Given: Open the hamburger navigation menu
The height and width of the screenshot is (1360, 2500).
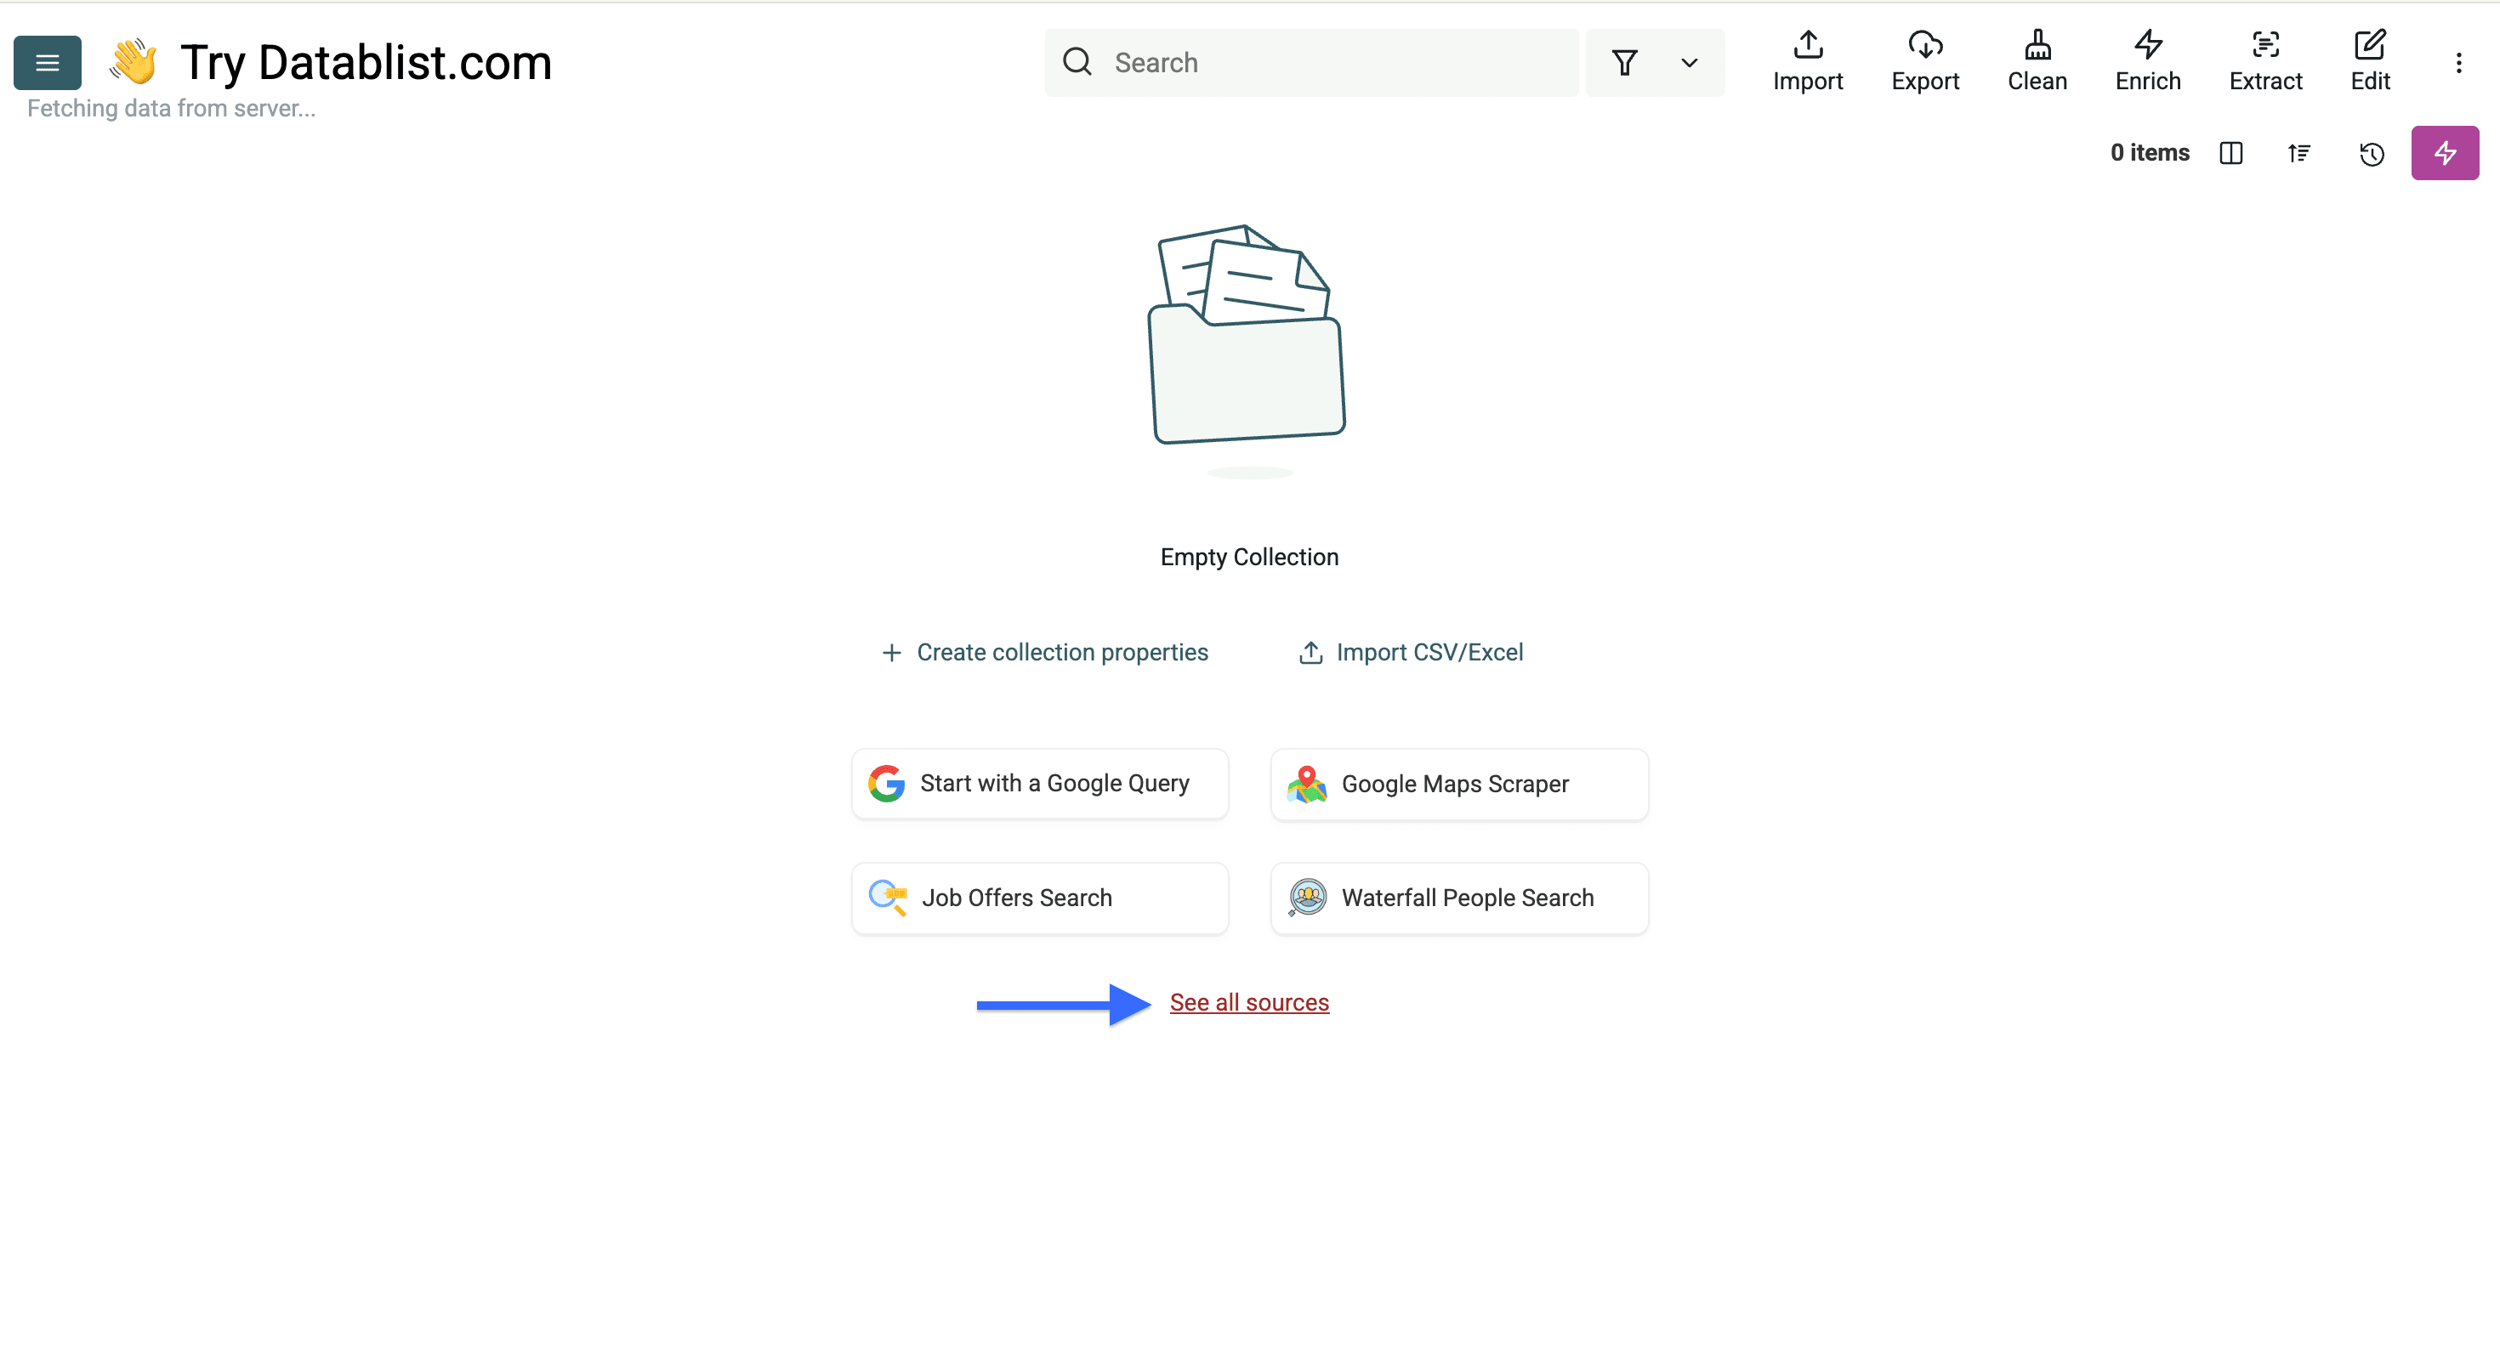Looking at the screenshot, I should [47, 62].
